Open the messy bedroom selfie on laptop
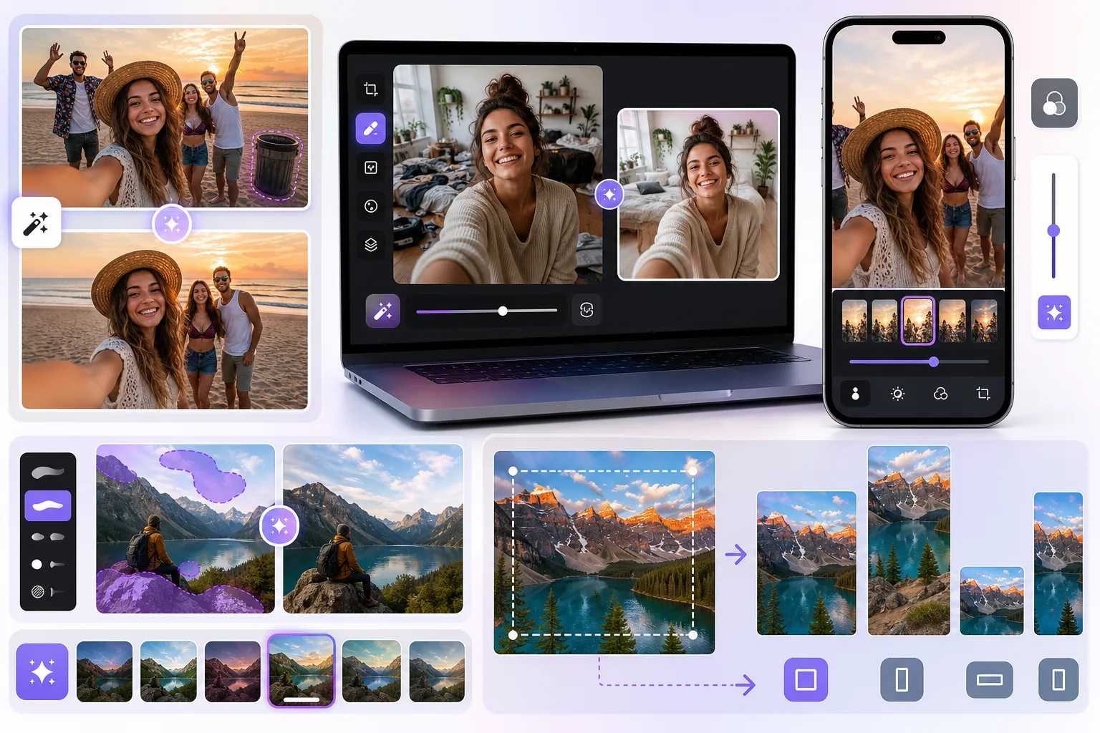The width and height of the screenshot is (1100, 733). tap(498, 175)
